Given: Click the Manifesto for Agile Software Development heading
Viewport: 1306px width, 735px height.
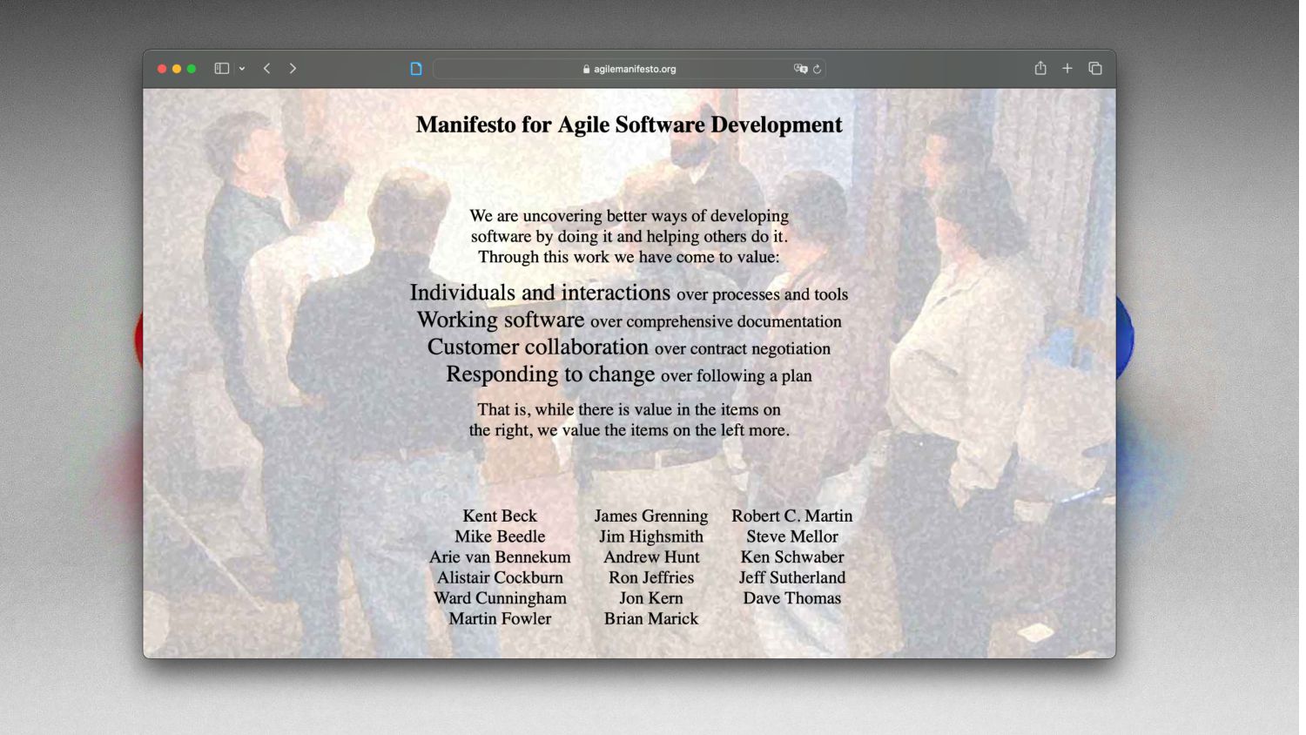Looking at the screenshot, I should pyautogui.click(x=629, y=125).
